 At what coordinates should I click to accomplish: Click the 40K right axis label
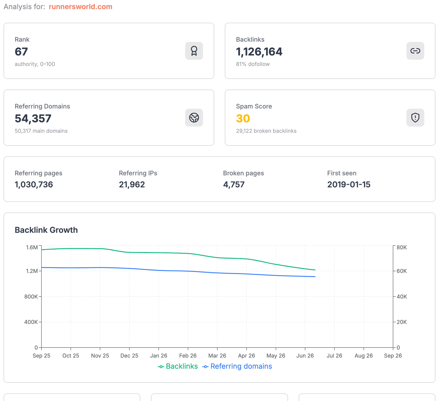[402, 297]
